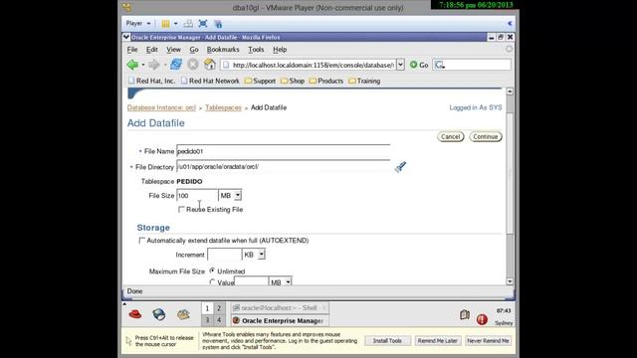The image size is (637, 358).
Task: Click the File Name input field
Action: click(283, 151)
